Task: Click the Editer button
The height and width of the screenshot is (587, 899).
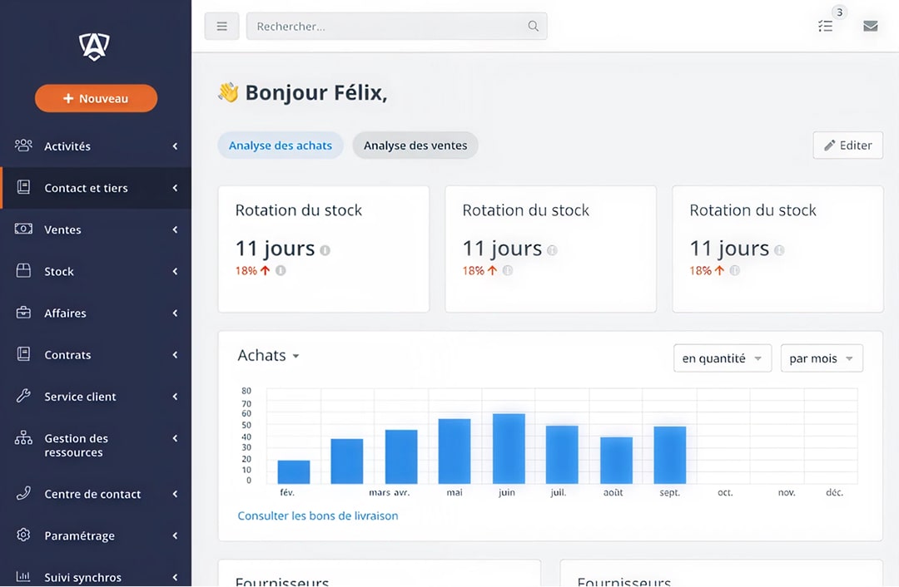Action: 847,146
